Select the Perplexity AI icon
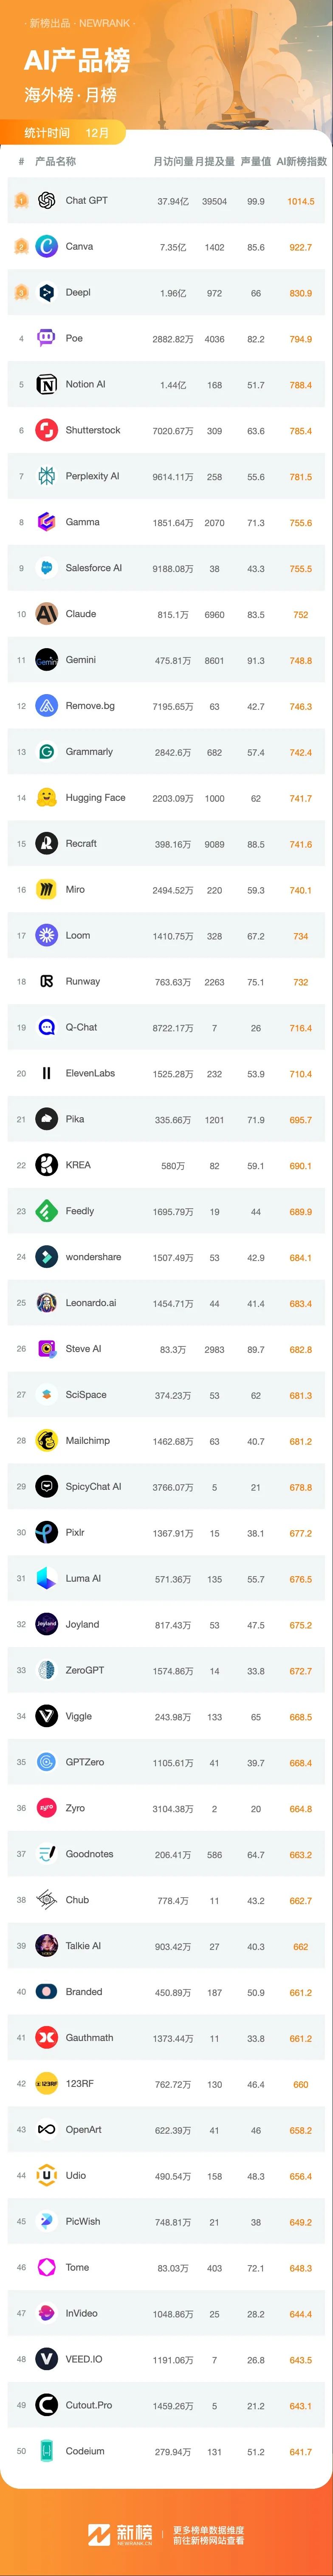This screenshot has height=2576, width=333. (46, 477)
